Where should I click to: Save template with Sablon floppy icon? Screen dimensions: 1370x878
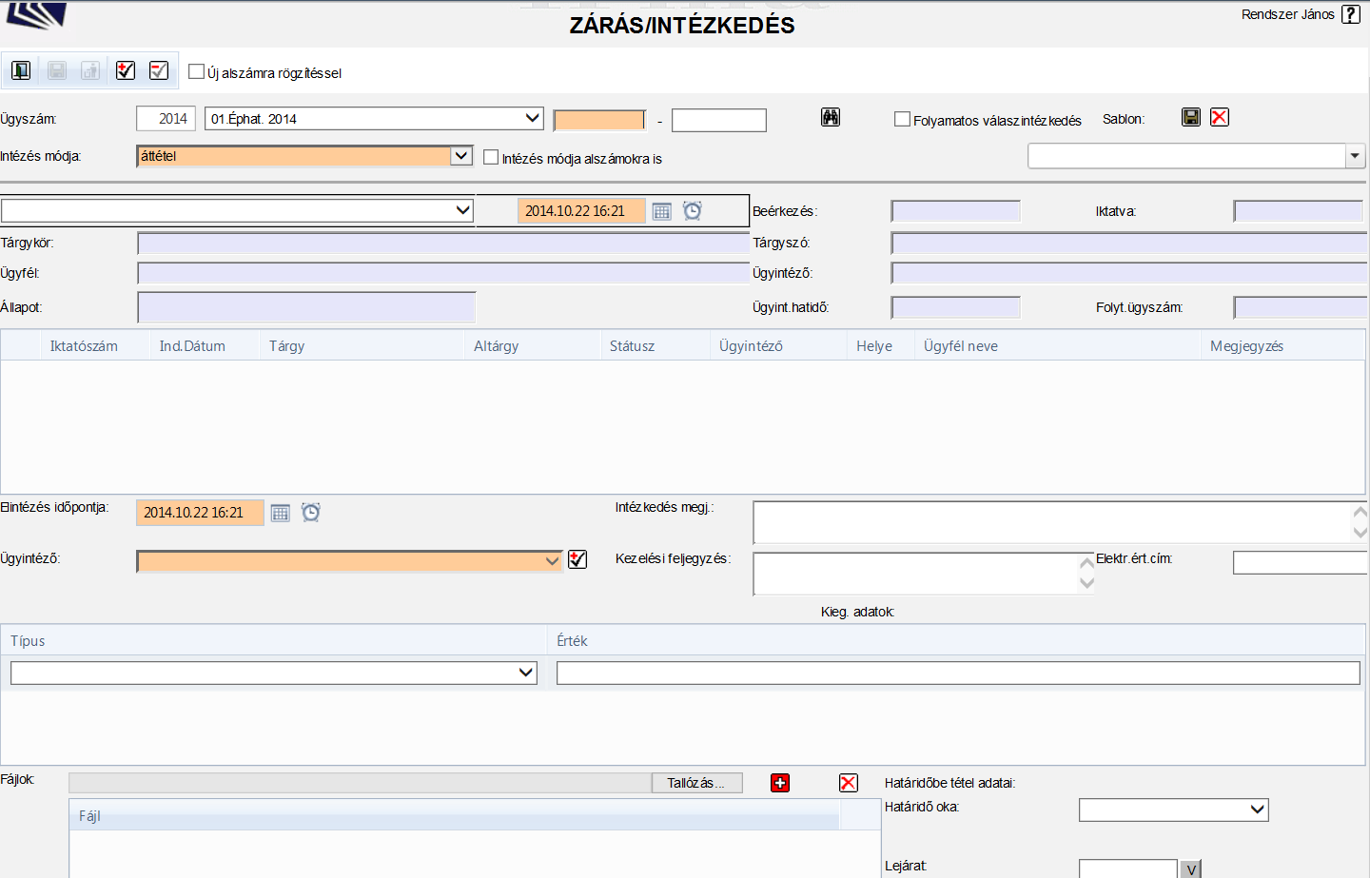tap(1191, 117)
